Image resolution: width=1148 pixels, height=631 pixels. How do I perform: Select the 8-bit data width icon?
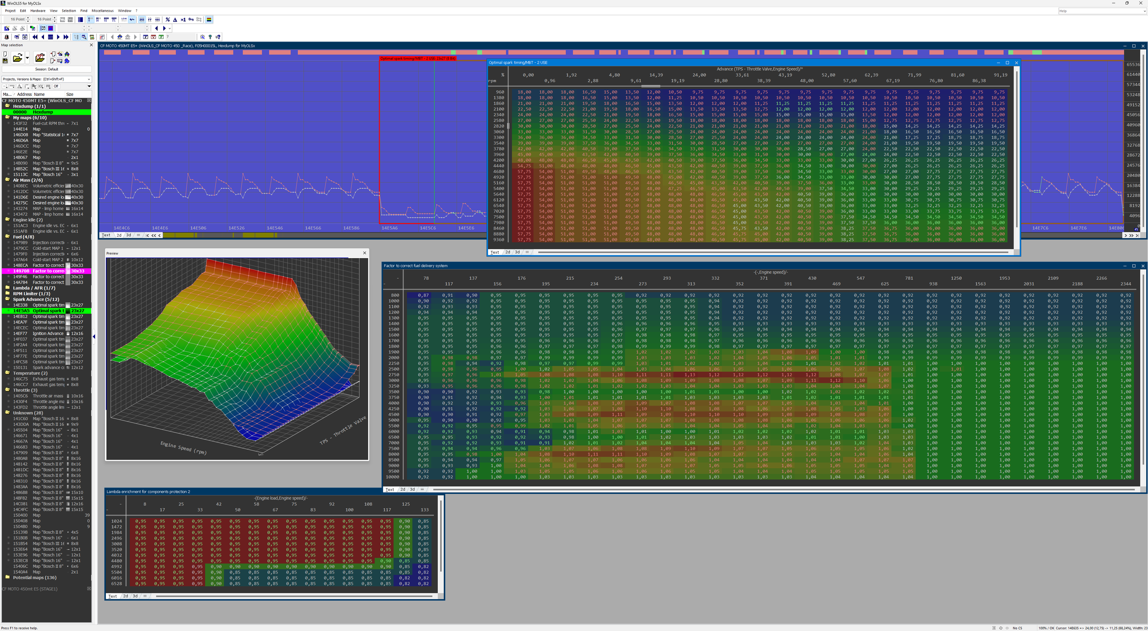(x=91, y=20)
